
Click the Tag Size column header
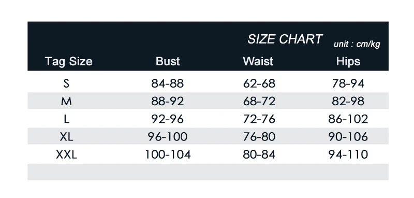[69, 61]
